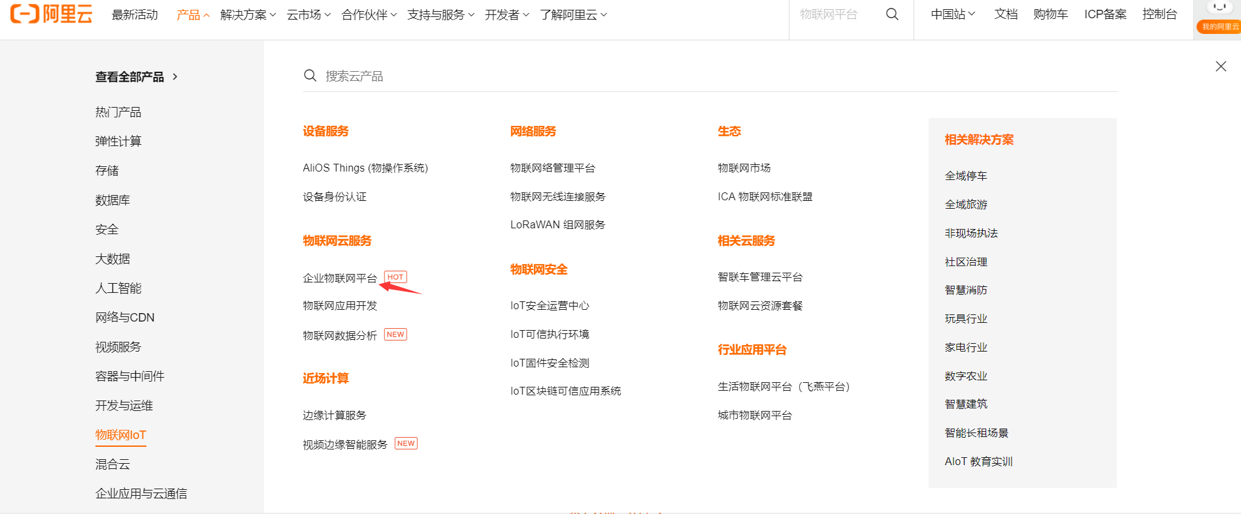The height and width of the screenshot is (514, 1241).
Task: Click the top bar search magnifier icon
Action: coord(892,14)
